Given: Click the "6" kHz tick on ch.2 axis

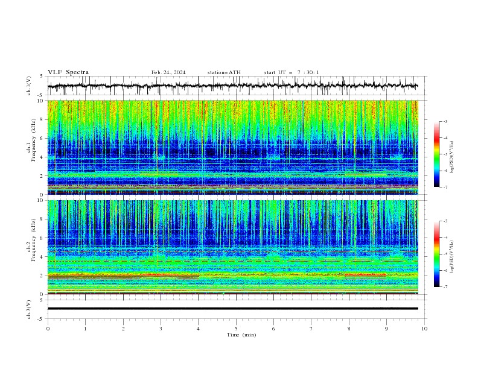Looking at the screenshot, I should [43, 238].
